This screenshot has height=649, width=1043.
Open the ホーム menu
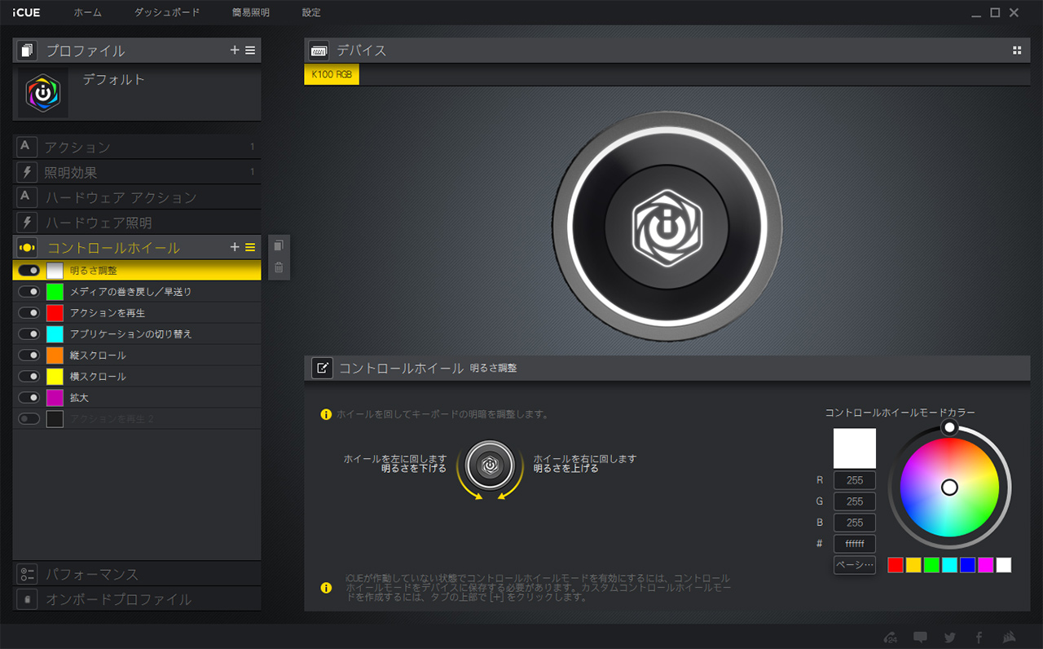pyautogui.click(x=88, y=13)
